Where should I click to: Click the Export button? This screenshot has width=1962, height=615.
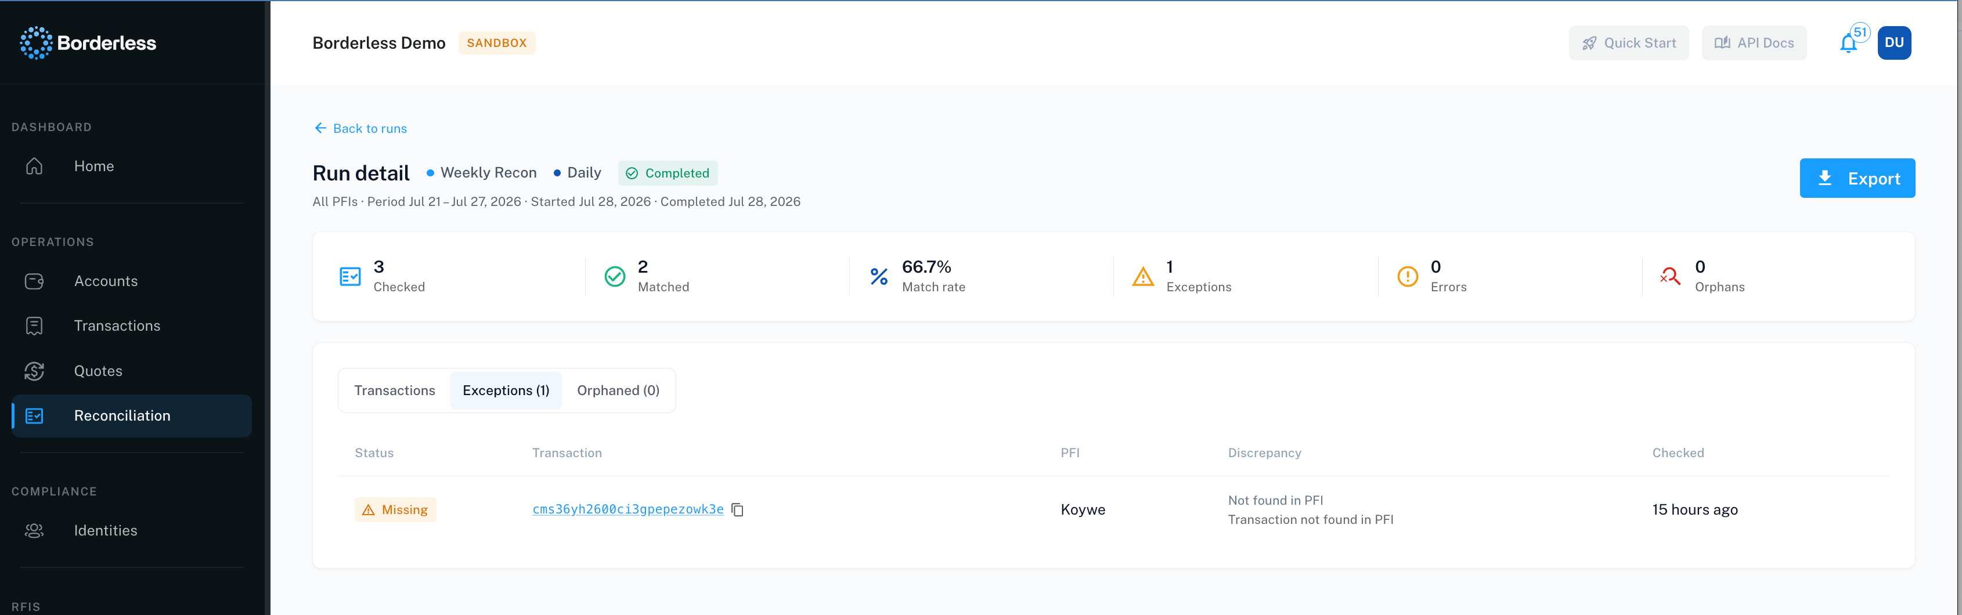(x=1857, y=178)
